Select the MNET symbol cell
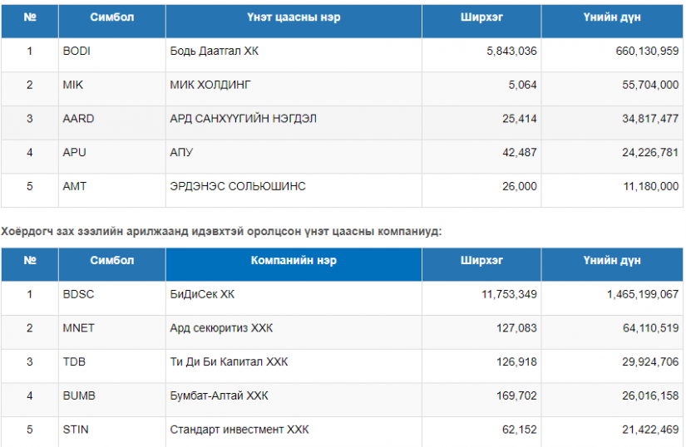Image resolution: width=686 pixels, height=447 pixels. 78,328
